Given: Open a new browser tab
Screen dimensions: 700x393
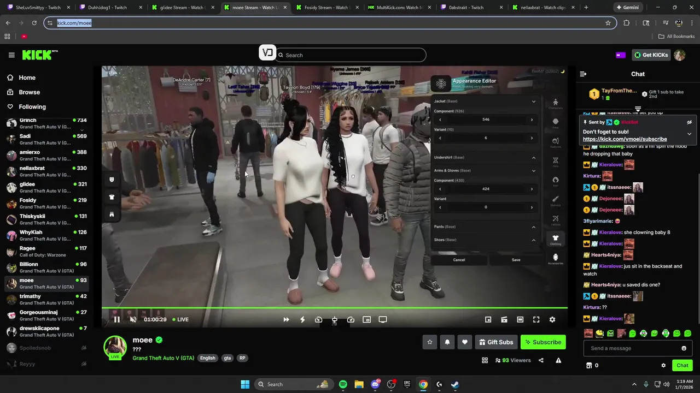Looking at the screenshot, I should (x=586, y=8).
